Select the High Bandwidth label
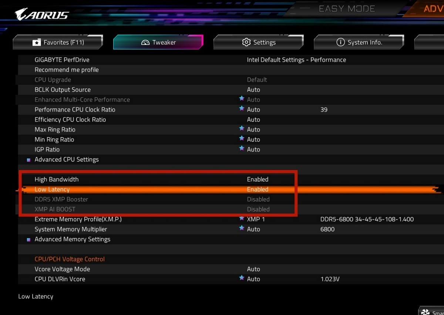This screenshot has width=444, height=315. pyautogui.click(x=57, y=179)
